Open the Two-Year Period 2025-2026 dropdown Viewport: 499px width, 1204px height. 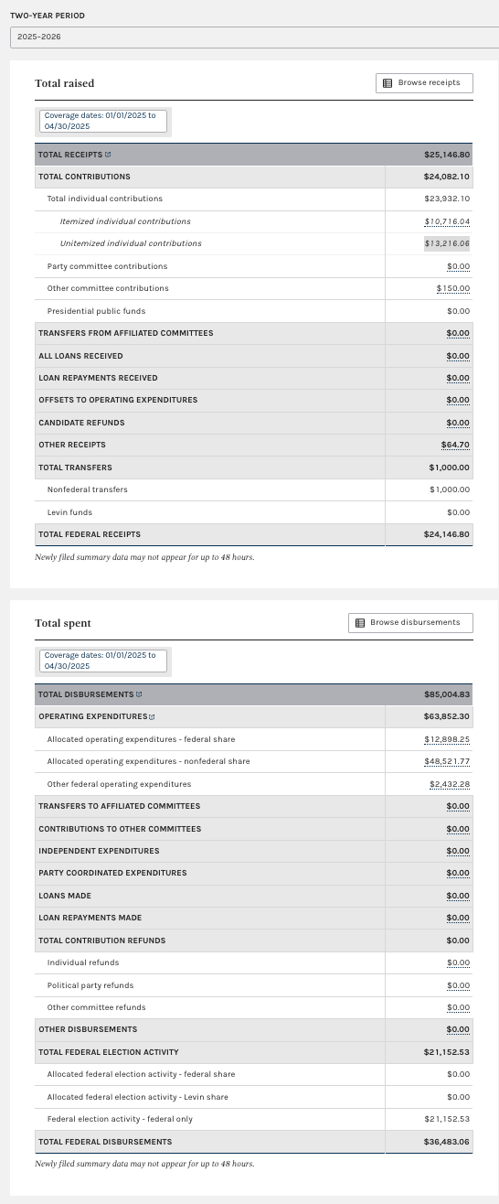254,37
